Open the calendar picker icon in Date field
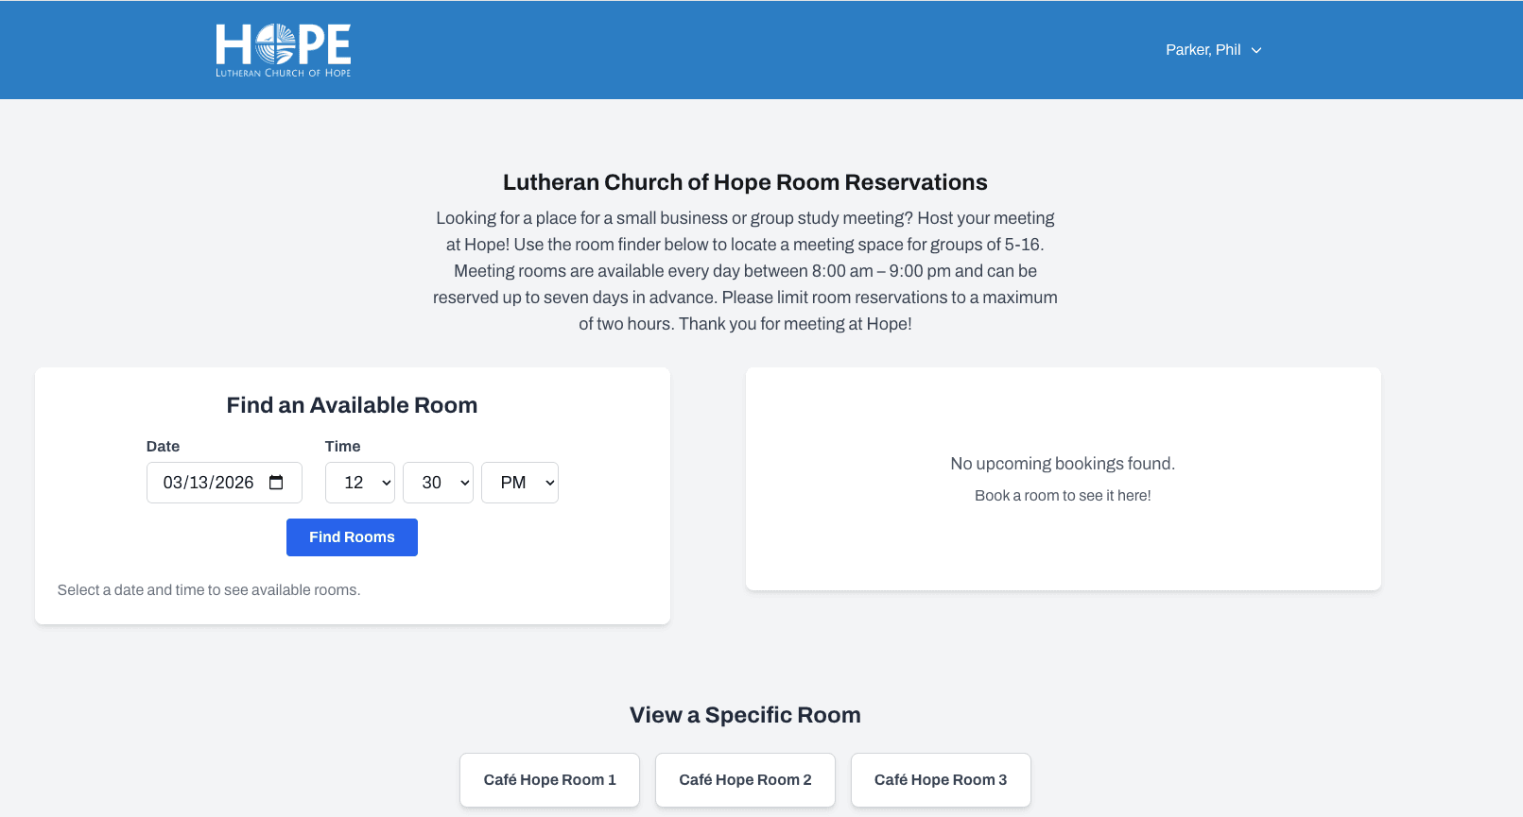Viewport: 1523px width, 817px height. [276, 483]
